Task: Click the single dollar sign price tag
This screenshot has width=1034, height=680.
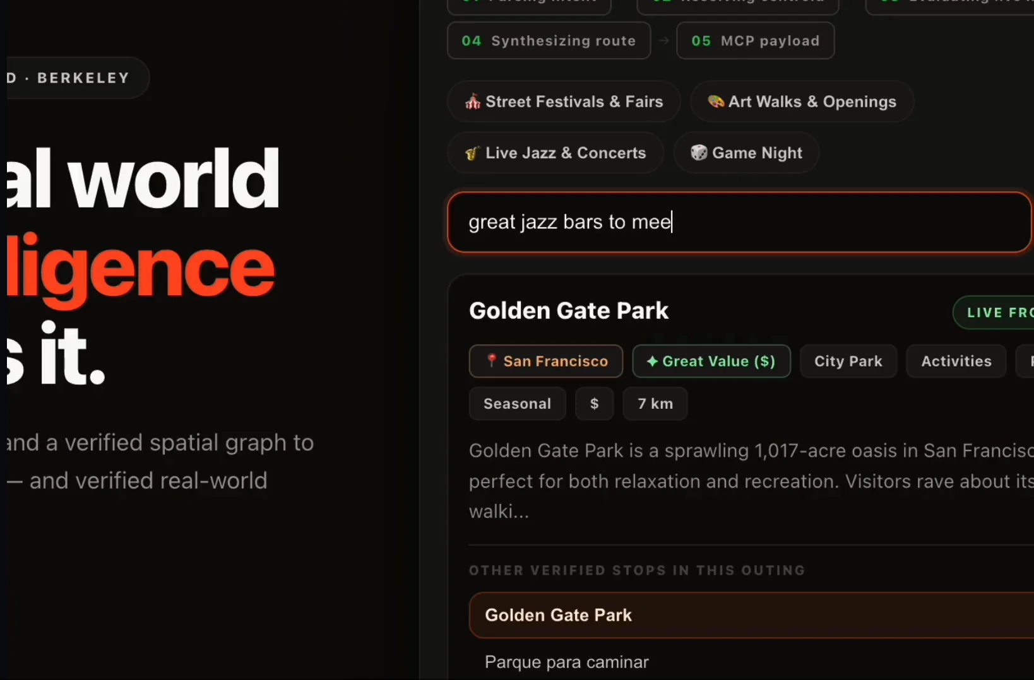Action: click(x=595, y=404)
